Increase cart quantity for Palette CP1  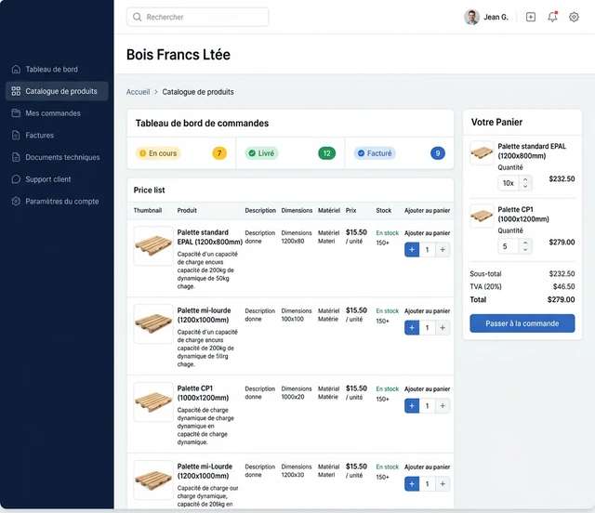[x=525, y=243]
